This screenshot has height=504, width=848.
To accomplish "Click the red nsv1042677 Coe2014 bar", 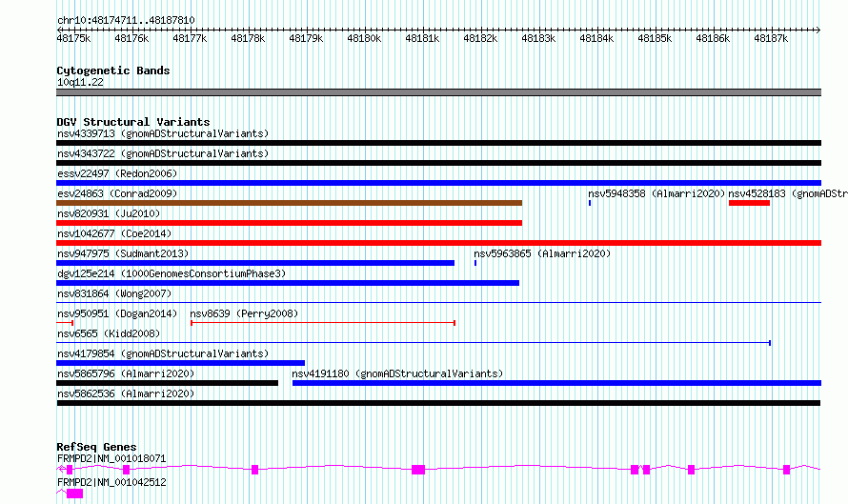I will click(438, 243).
